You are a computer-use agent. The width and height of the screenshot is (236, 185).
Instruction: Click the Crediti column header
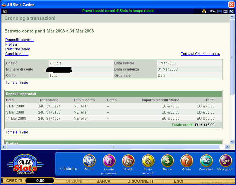209,100
